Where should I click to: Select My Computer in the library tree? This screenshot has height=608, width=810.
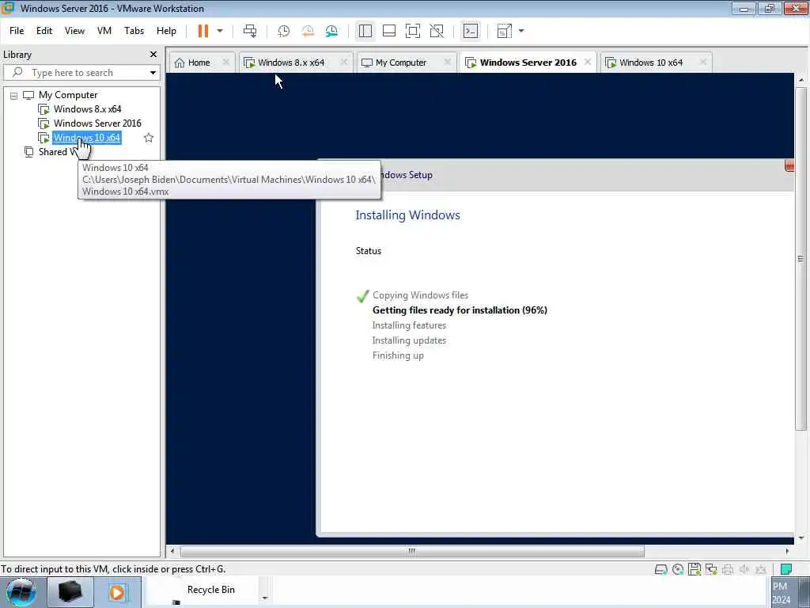tap(68, 95)
